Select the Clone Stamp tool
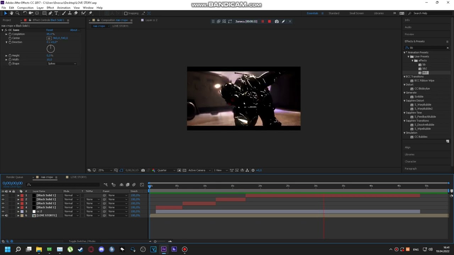Screen dimensions: 454x255 tap(70, 13)
